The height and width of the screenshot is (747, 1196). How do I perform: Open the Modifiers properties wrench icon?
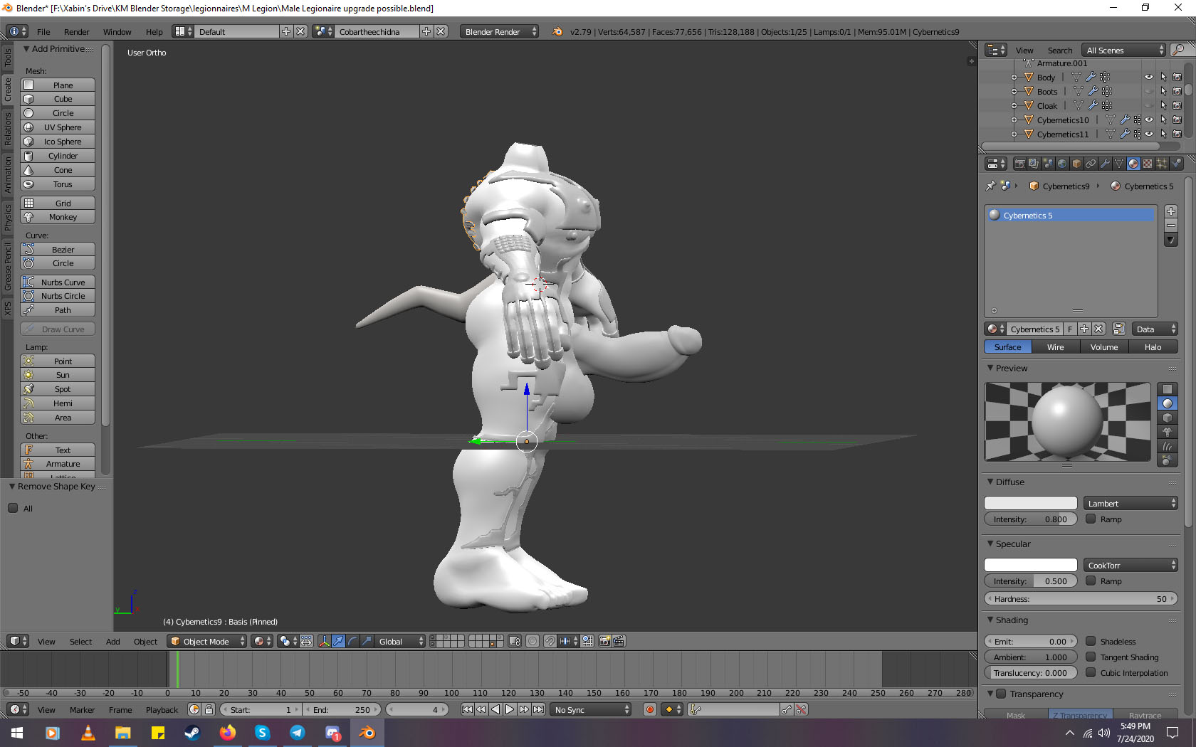1105,164
